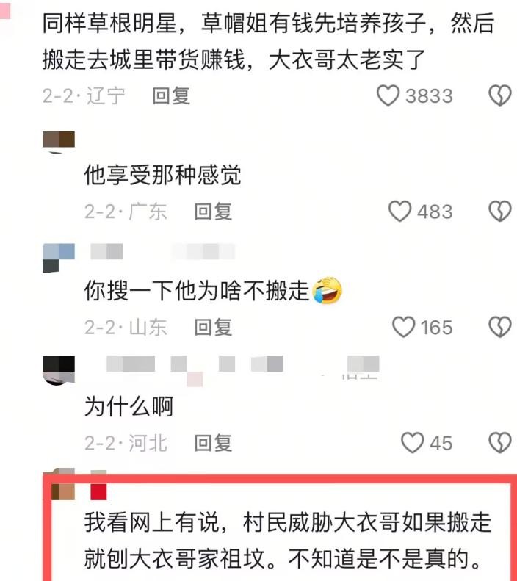Open avatar of the Guangdong commenter
The width and height of the screenshot is (517, 581).
59,142
